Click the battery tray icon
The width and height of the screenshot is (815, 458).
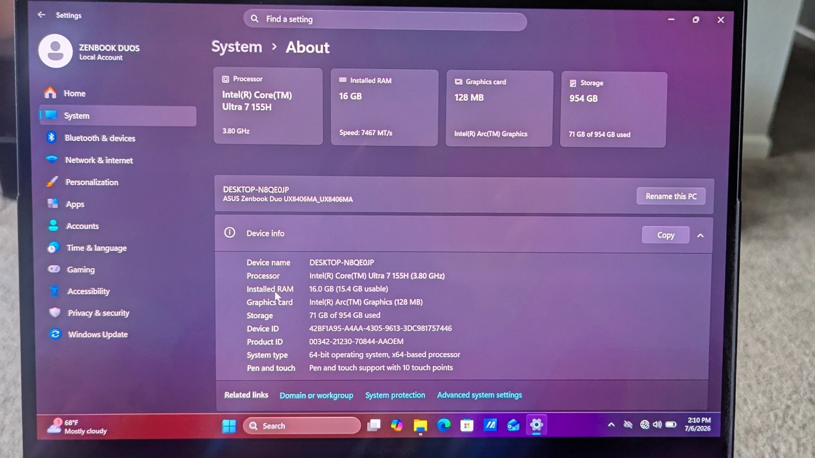point(671,424)
